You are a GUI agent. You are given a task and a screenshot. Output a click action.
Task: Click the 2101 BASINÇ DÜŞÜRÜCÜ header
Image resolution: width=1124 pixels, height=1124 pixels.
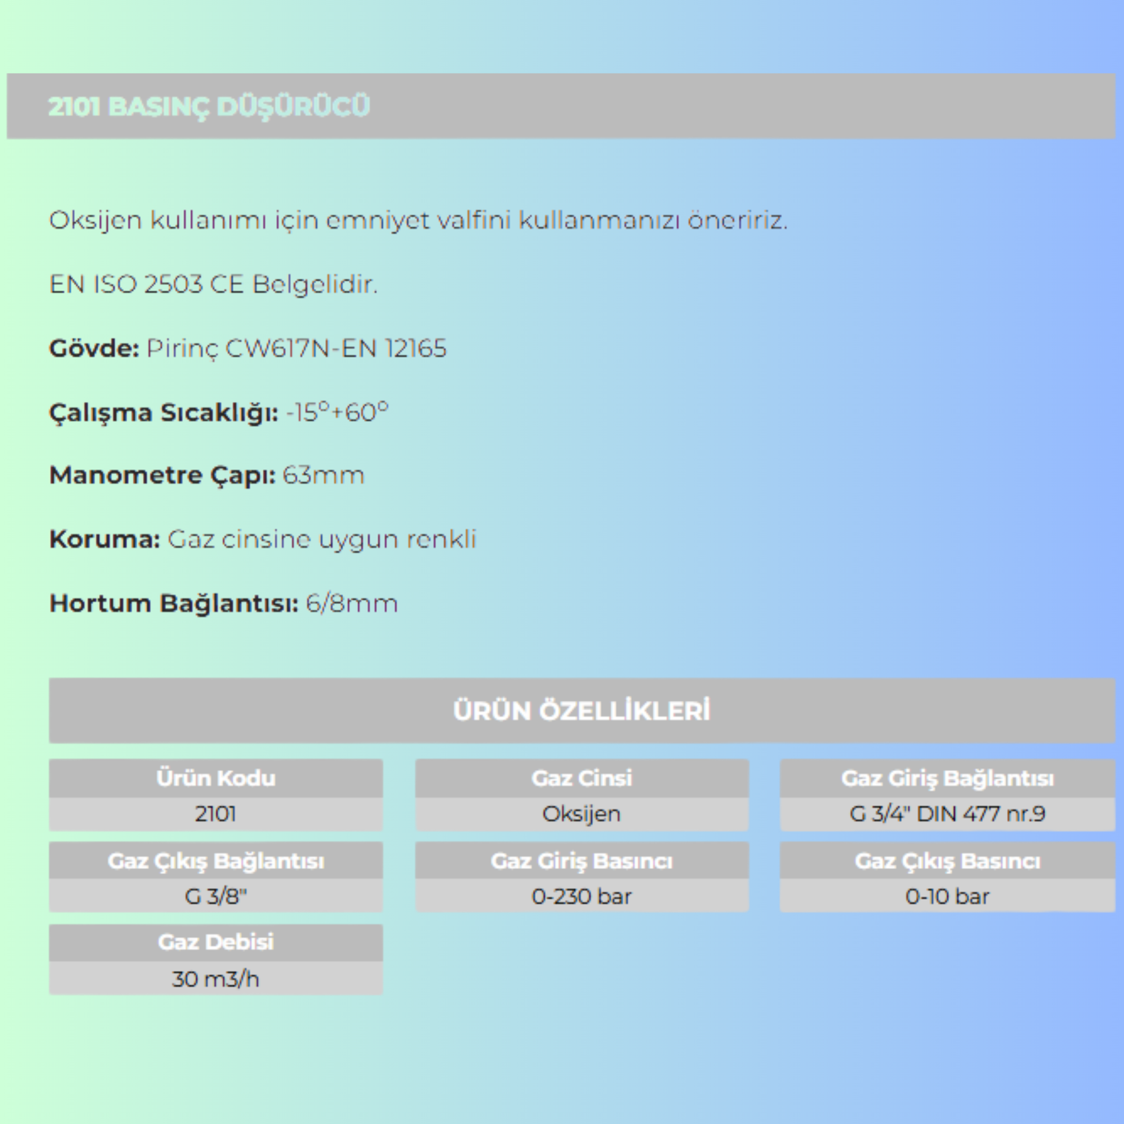[x=209, y=106]
